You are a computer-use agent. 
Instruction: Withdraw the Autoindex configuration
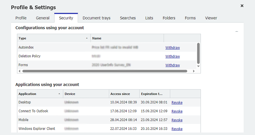coord(173,48)
